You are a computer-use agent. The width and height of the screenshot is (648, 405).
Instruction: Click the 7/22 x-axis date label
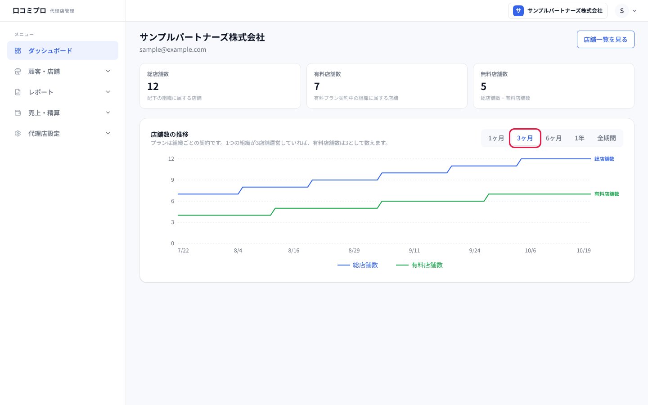click(x=183, y=251)
